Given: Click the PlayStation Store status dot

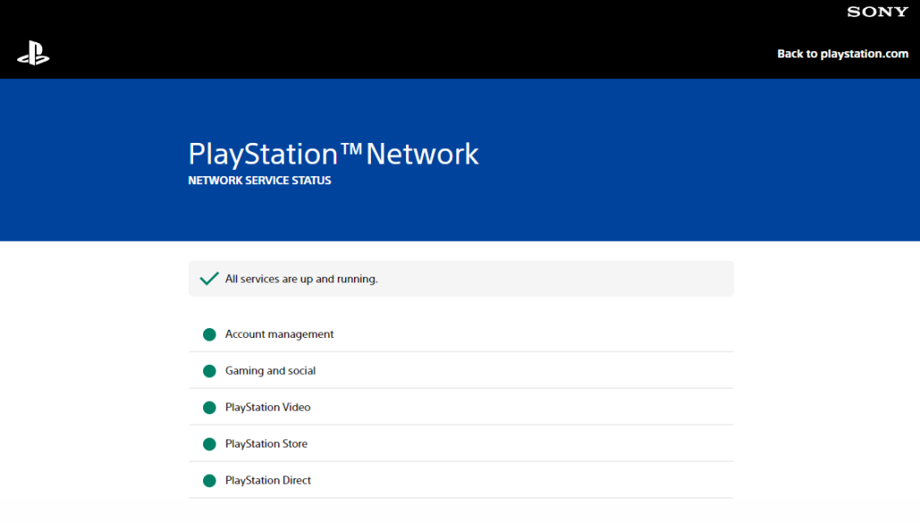Looking at the screenshot, I should 209,444.
